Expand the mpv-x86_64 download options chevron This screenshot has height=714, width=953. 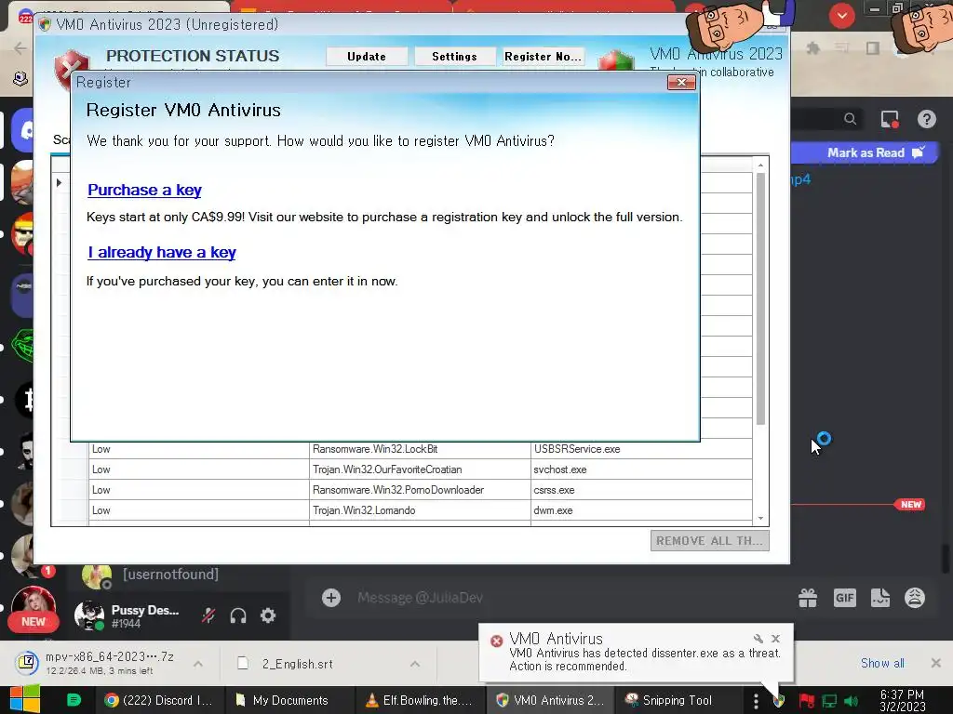(198, 664)
